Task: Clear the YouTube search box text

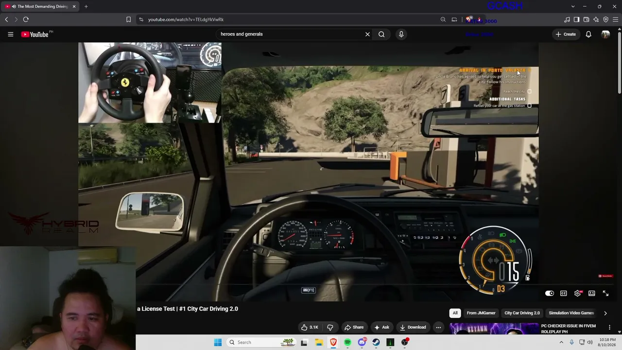Action: (x=367, y=34)
